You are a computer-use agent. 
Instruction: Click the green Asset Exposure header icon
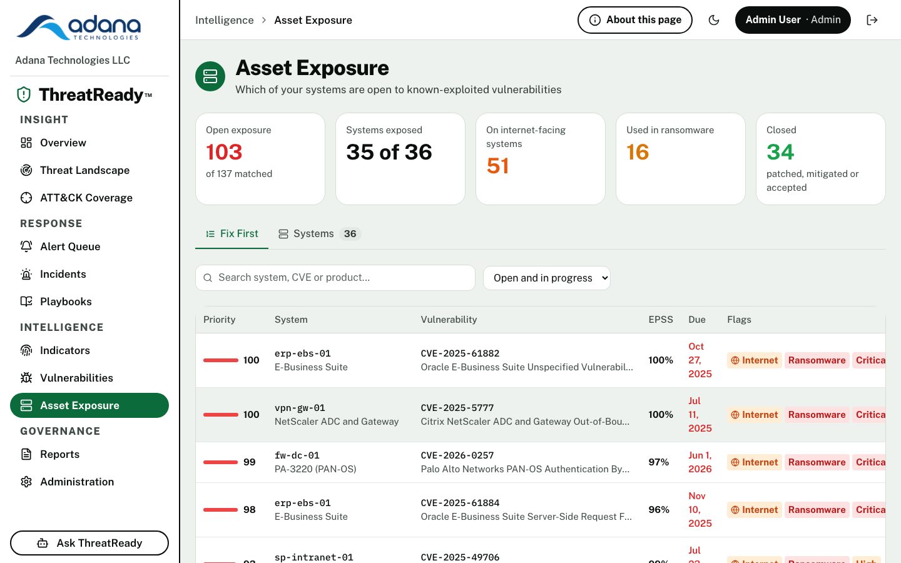tap(210, 76)
